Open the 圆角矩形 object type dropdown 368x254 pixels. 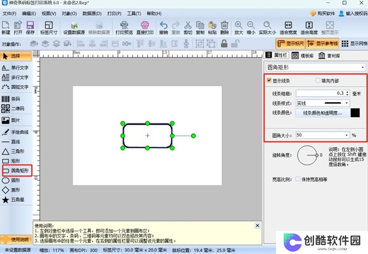pos(316,68)
